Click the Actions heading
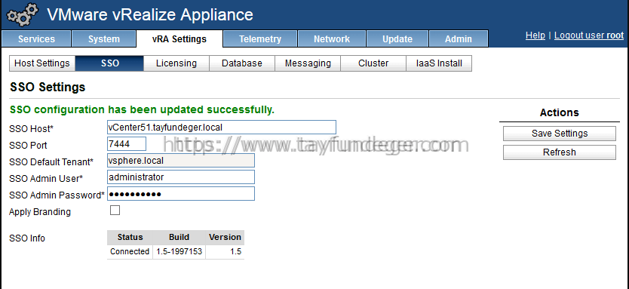The width and height of the screenshot is (629, 289). (x=559, y=112)
